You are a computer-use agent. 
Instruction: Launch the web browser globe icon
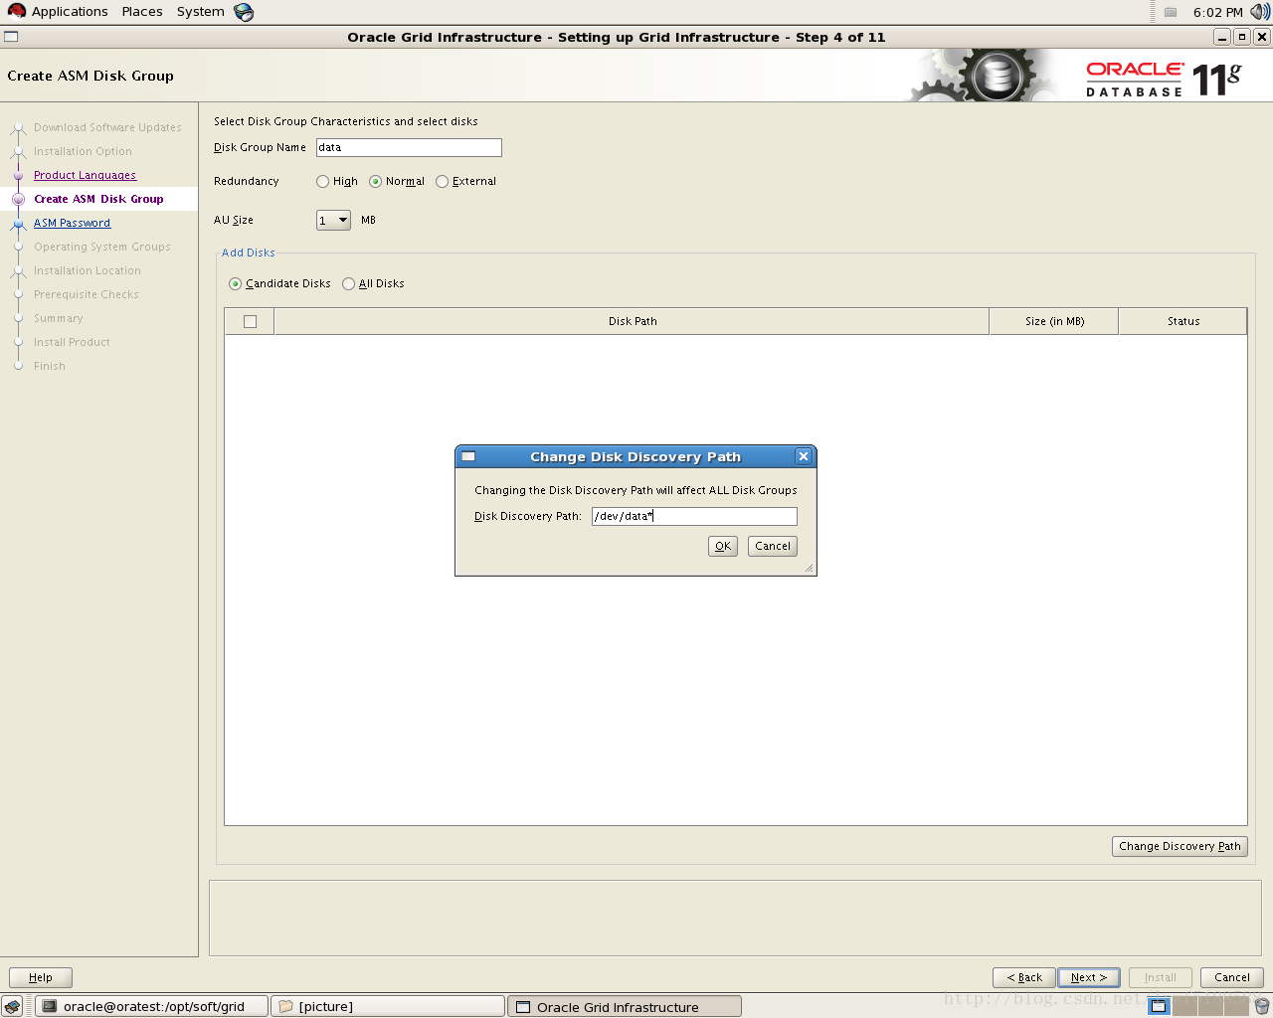(244, 12)
